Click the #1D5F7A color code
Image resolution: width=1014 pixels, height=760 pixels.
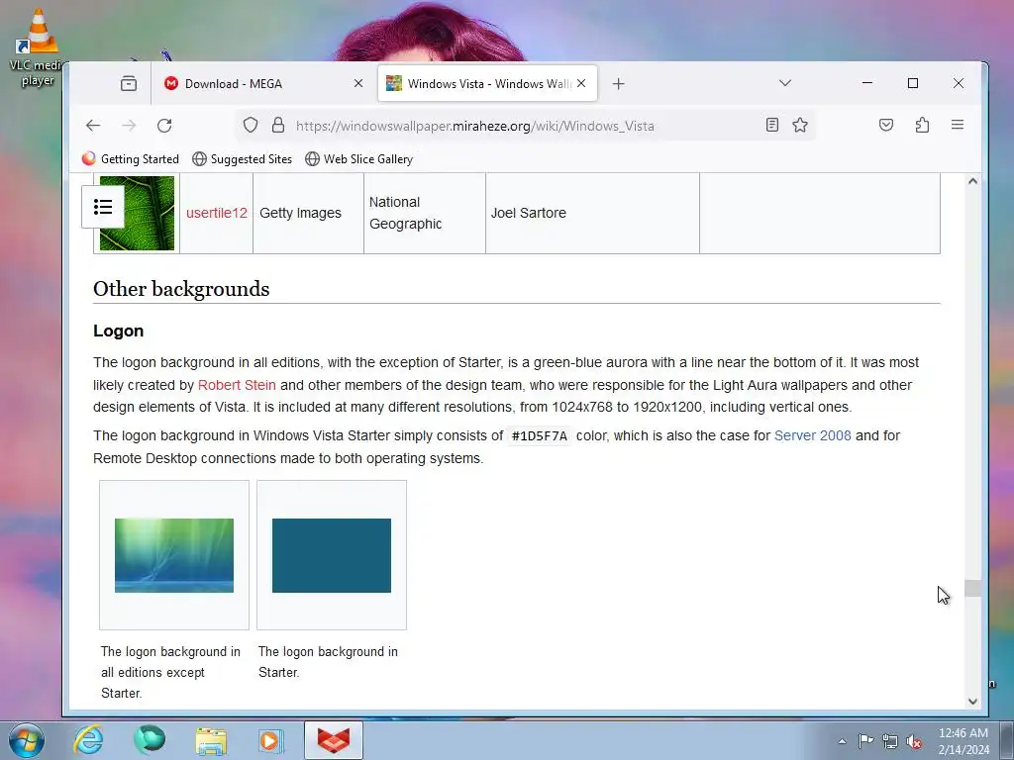(x=540, y=436)
